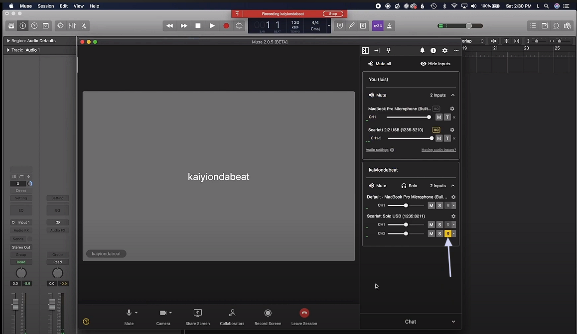Toggle Cycle loop mode in transport
This screenshot has width=577, height=334.
239,26
